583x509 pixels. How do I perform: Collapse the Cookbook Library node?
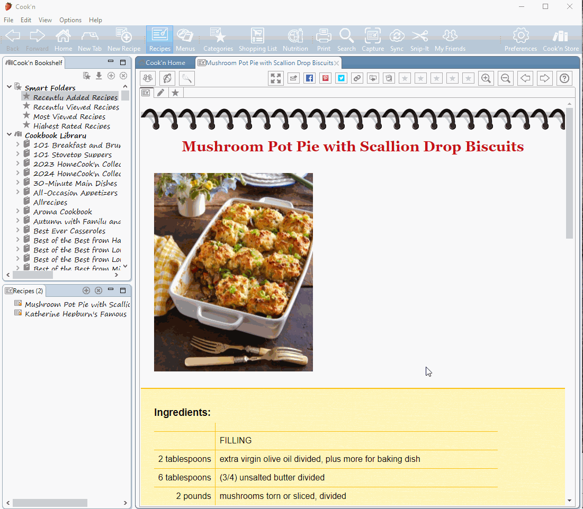click(x=9, y=135)
